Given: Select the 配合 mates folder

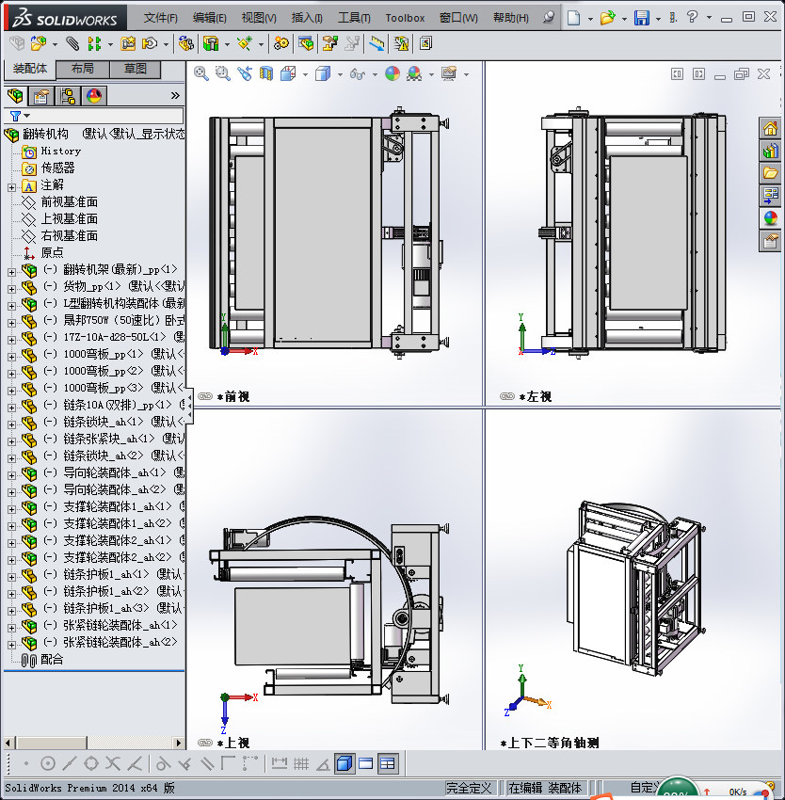Looking at the screenshot, I should coord(52,659).
